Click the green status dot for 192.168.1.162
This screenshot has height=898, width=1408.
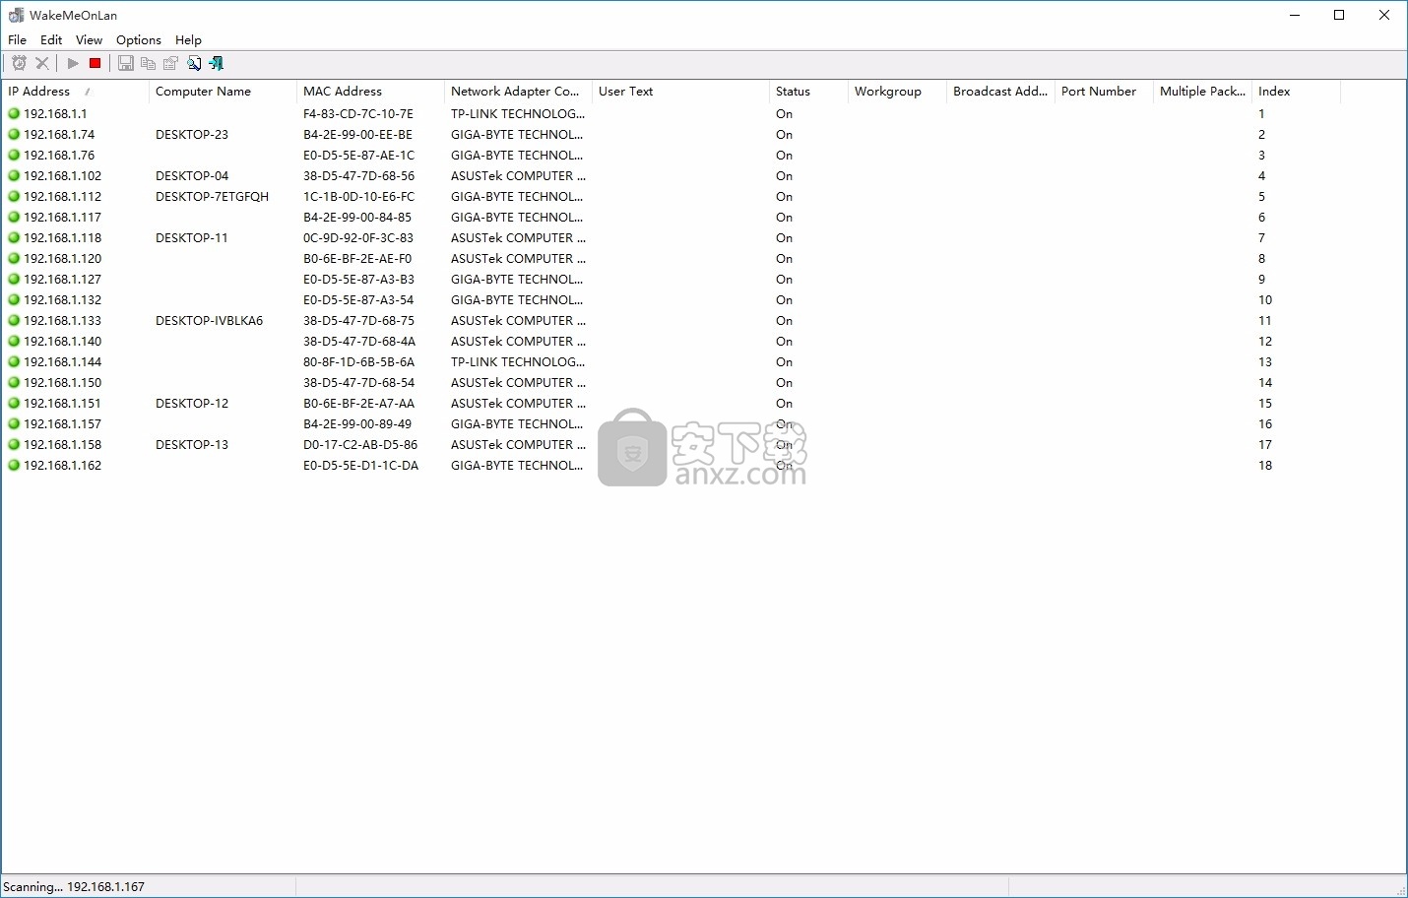[x=14, y=465]
